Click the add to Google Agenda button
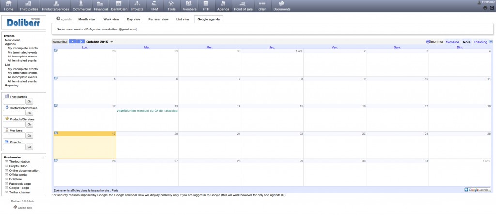The height and width of the screenshot is (215, 496). pos(477,190)
